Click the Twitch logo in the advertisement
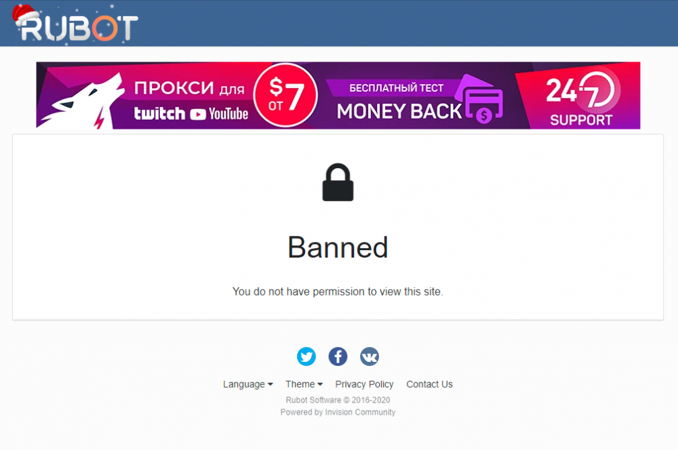Screen dimensions: 678x450 [x=161, y=113]
